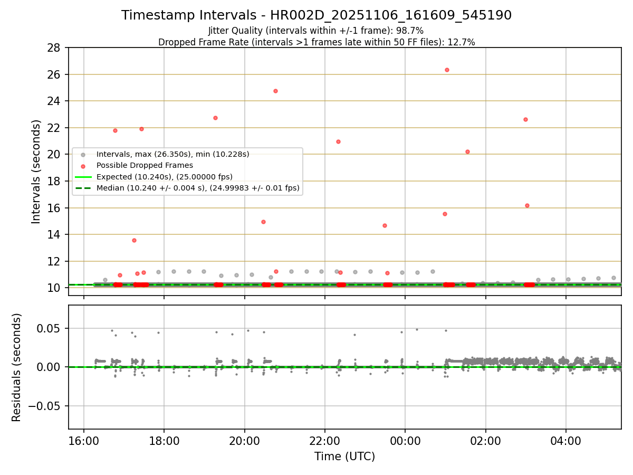Click the 'Residuals (seconds)' y-axis label

(17, 367)
